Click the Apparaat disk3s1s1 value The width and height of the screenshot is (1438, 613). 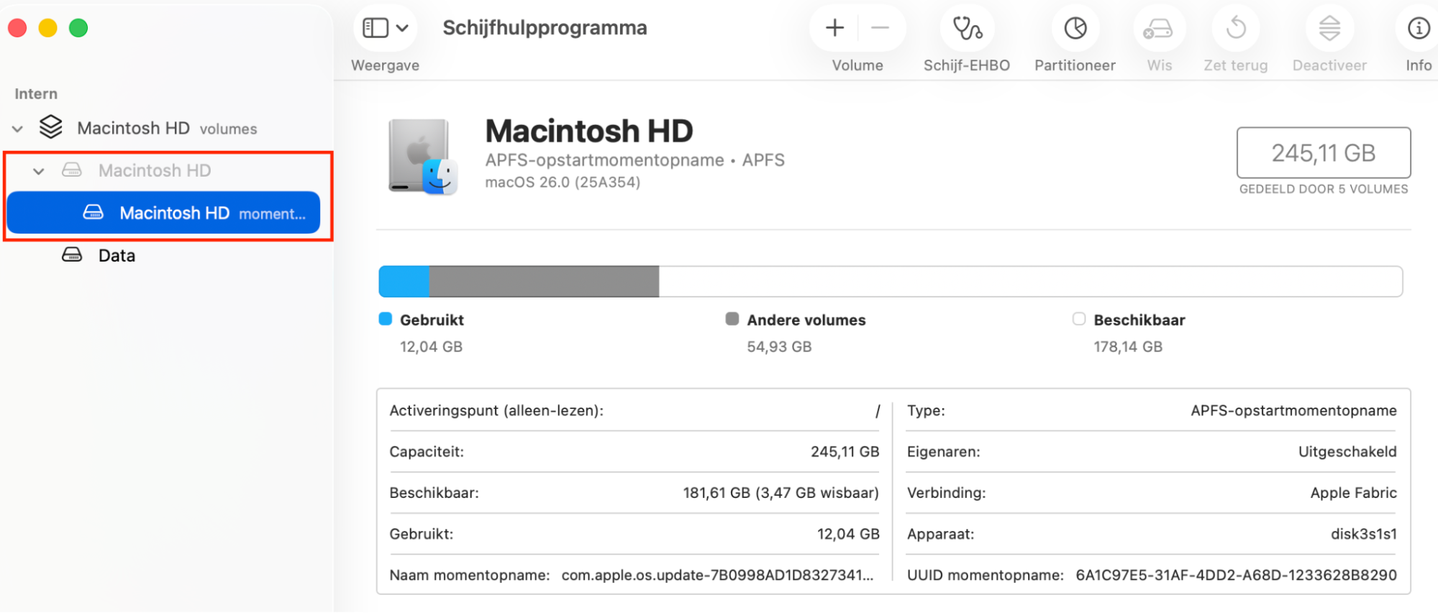coord(1363,534)
